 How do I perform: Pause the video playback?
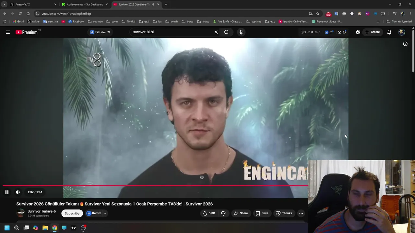click(7, 192)
